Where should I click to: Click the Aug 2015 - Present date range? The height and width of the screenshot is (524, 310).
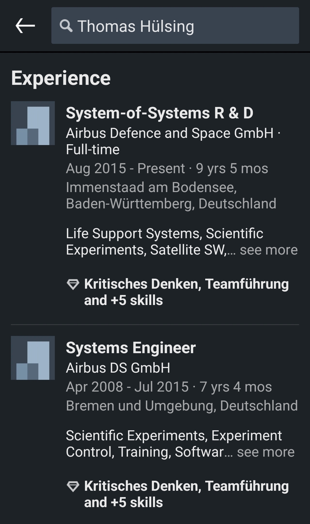(x=125, y=169)
